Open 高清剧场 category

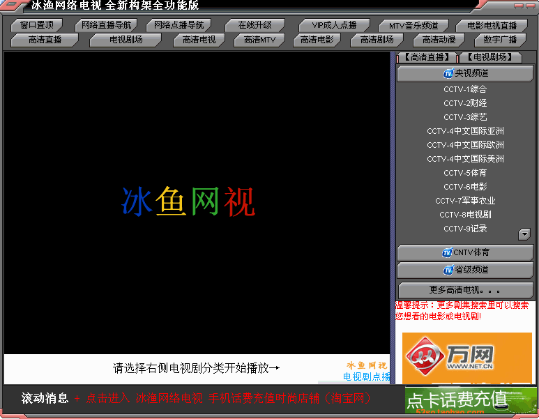coord(377,40)
